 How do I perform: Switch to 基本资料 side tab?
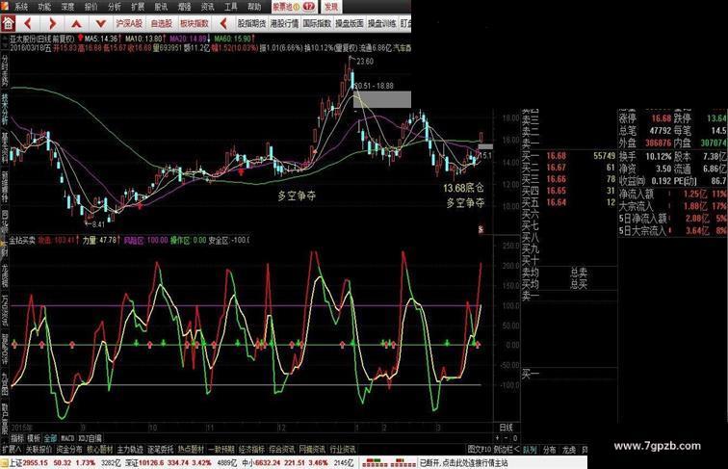tap(5, 147)
